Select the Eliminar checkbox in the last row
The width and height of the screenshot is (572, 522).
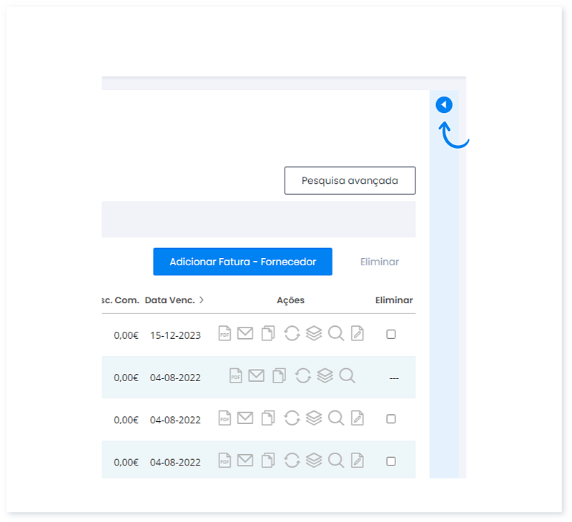[x=391, y=461]
